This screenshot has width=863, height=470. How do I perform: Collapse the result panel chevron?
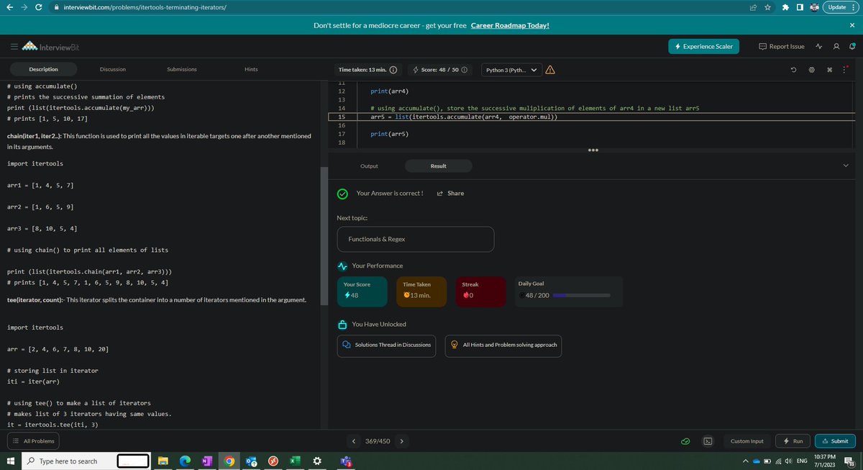845,166
